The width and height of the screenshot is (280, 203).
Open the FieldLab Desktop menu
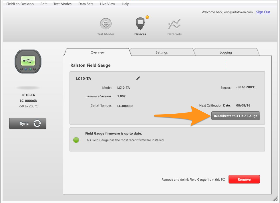pyautogui.click(x=20, y=4)
